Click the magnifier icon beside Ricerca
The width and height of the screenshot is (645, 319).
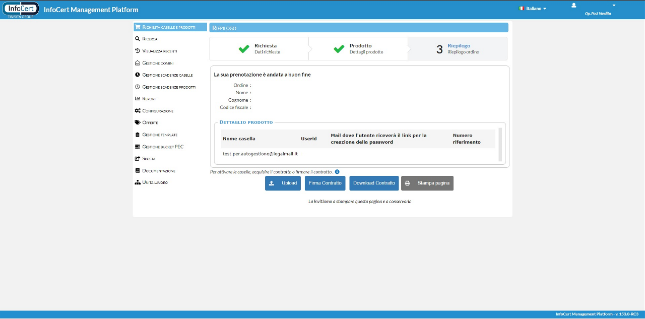pos(138,39)
